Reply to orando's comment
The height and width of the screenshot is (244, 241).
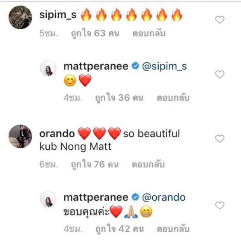148,164
